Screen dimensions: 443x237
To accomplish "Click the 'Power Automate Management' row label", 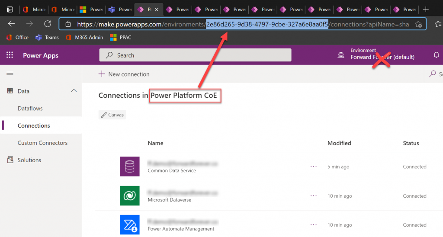I will click(x=181, y=229).
